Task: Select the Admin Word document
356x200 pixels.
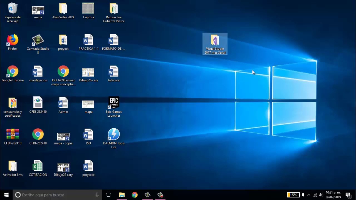Action: 63,105
